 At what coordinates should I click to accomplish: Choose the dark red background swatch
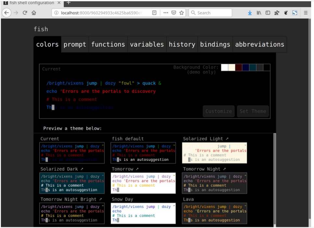coord(239,67)
